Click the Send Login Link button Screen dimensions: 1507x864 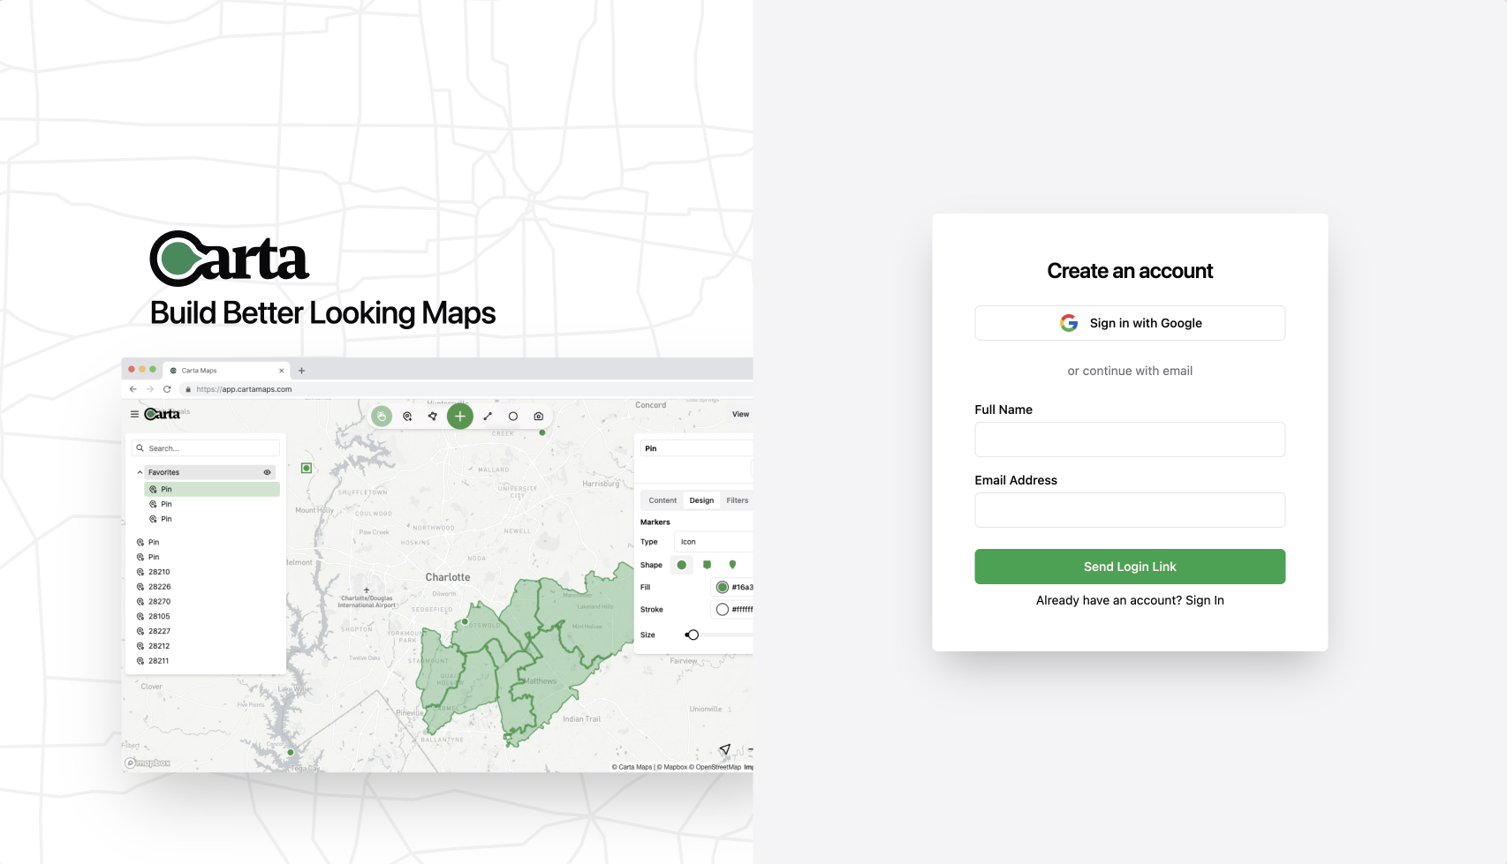coord(1130,567)
